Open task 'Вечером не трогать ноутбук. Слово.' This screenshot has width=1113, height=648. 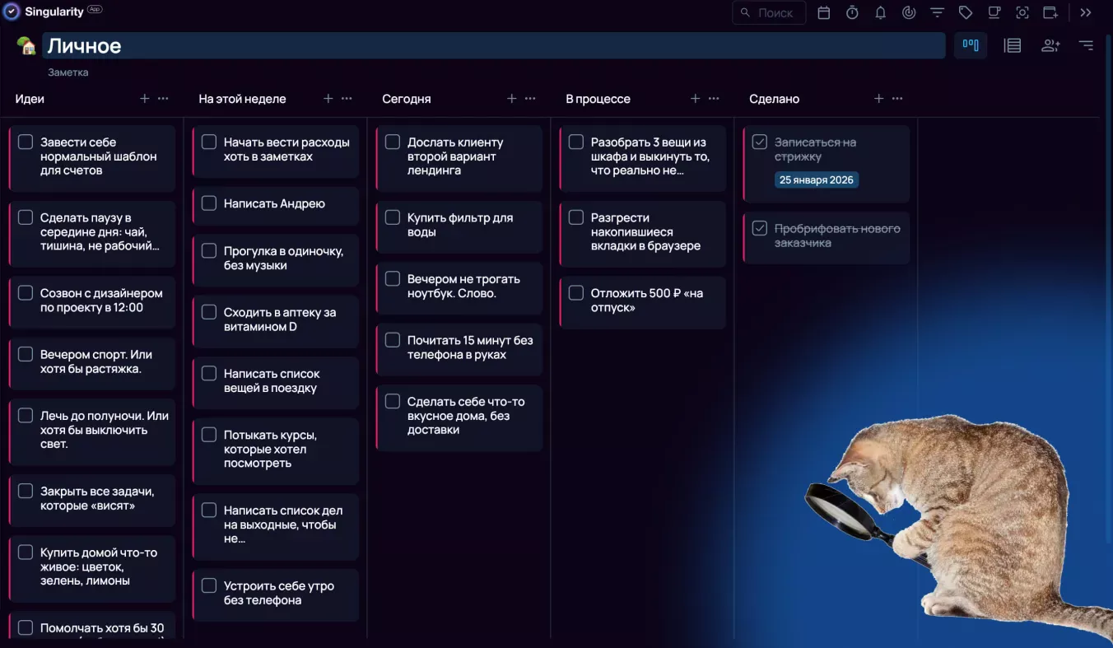pos(459,287)
